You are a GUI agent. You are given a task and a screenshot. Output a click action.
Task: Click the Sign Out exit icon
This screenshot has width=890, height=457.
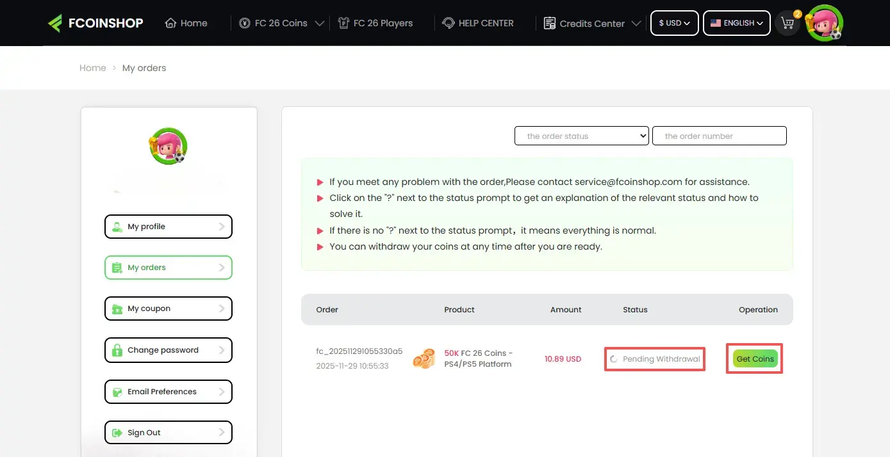pyautogui.click(x=117, y=433)
